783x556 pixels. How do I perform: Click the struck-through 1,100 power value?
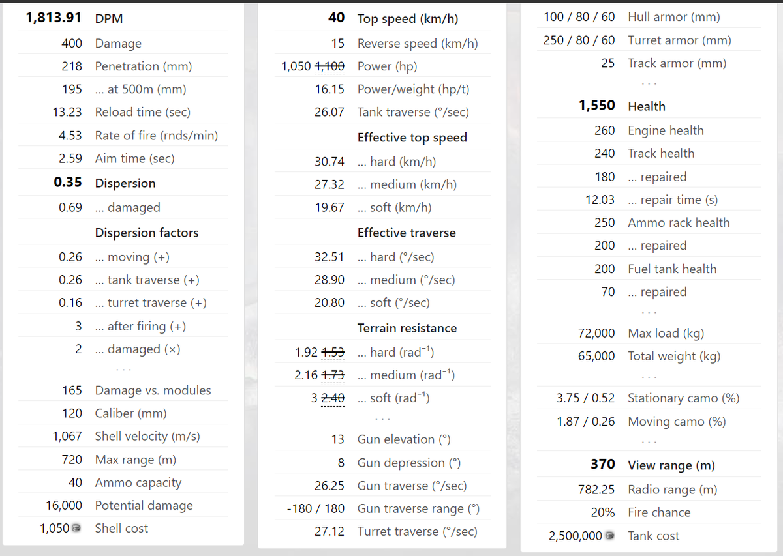[330, 66]
